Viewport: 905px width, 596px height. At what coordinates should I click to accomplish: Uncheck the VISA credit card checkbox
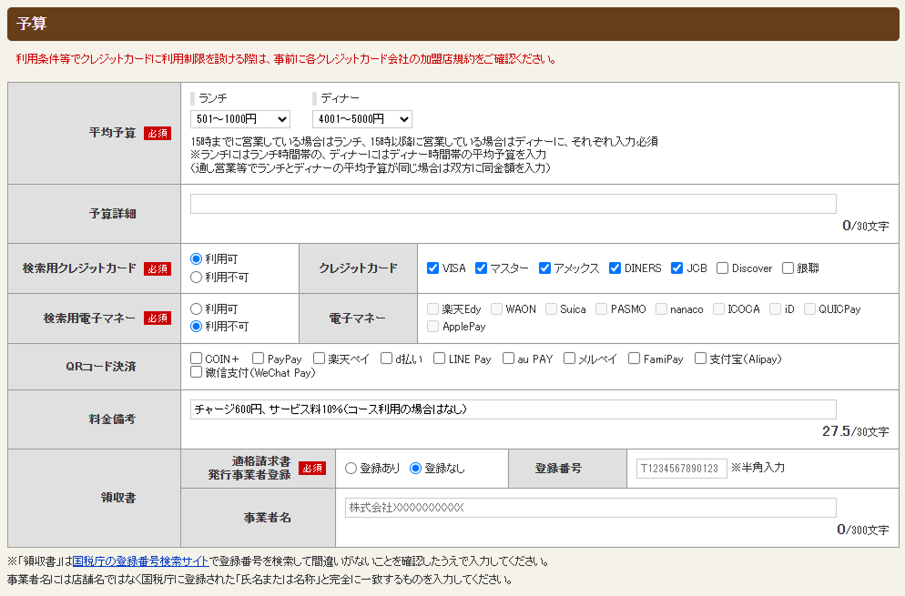[x=432, y=268]
